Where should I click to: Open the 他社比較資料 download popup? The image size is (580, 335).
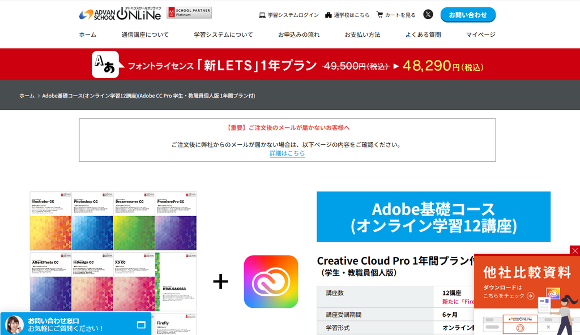point(527,294)
